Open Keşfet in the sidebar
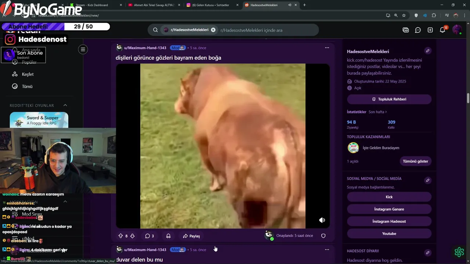Image resolution: width=470 pixels, height=264 pixels. [28, 74]
